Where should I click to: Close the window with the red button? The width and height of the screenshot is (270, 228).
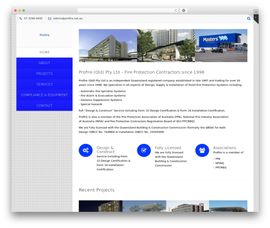tap(16, 11)
